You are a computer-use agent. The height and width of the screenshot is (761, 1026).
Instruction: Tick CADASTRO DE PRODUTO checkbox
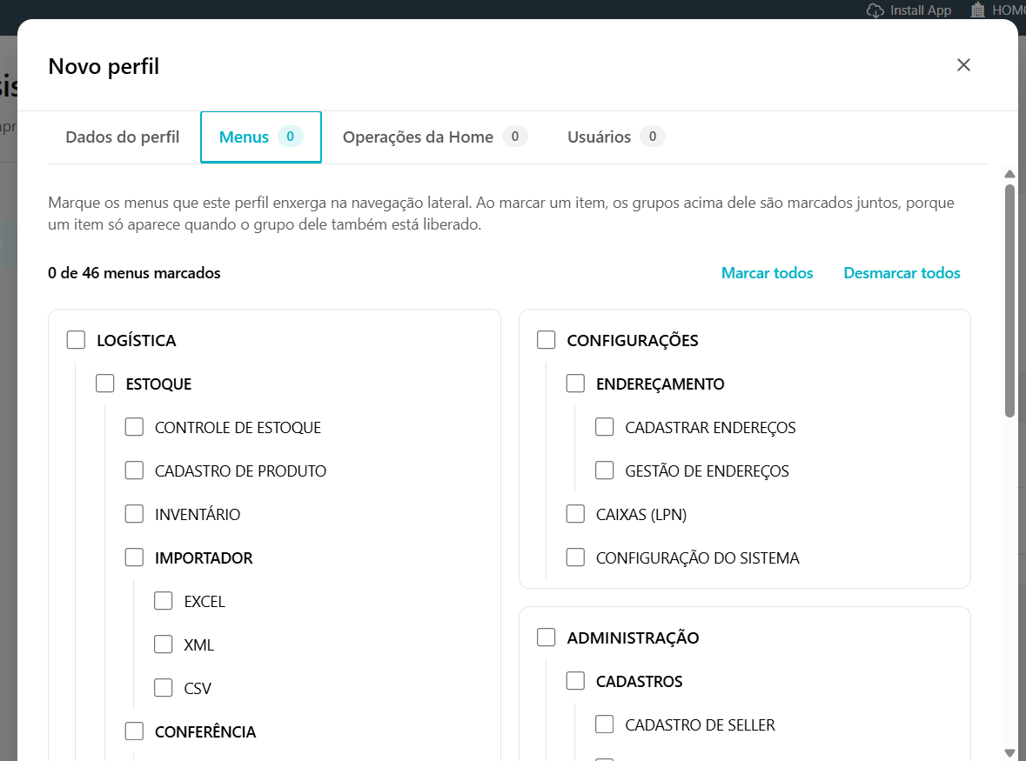[134, 470]
